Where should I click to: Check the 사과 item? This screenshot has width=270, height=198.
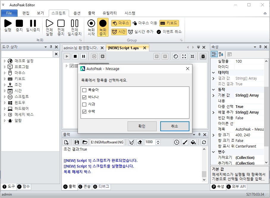84,104
